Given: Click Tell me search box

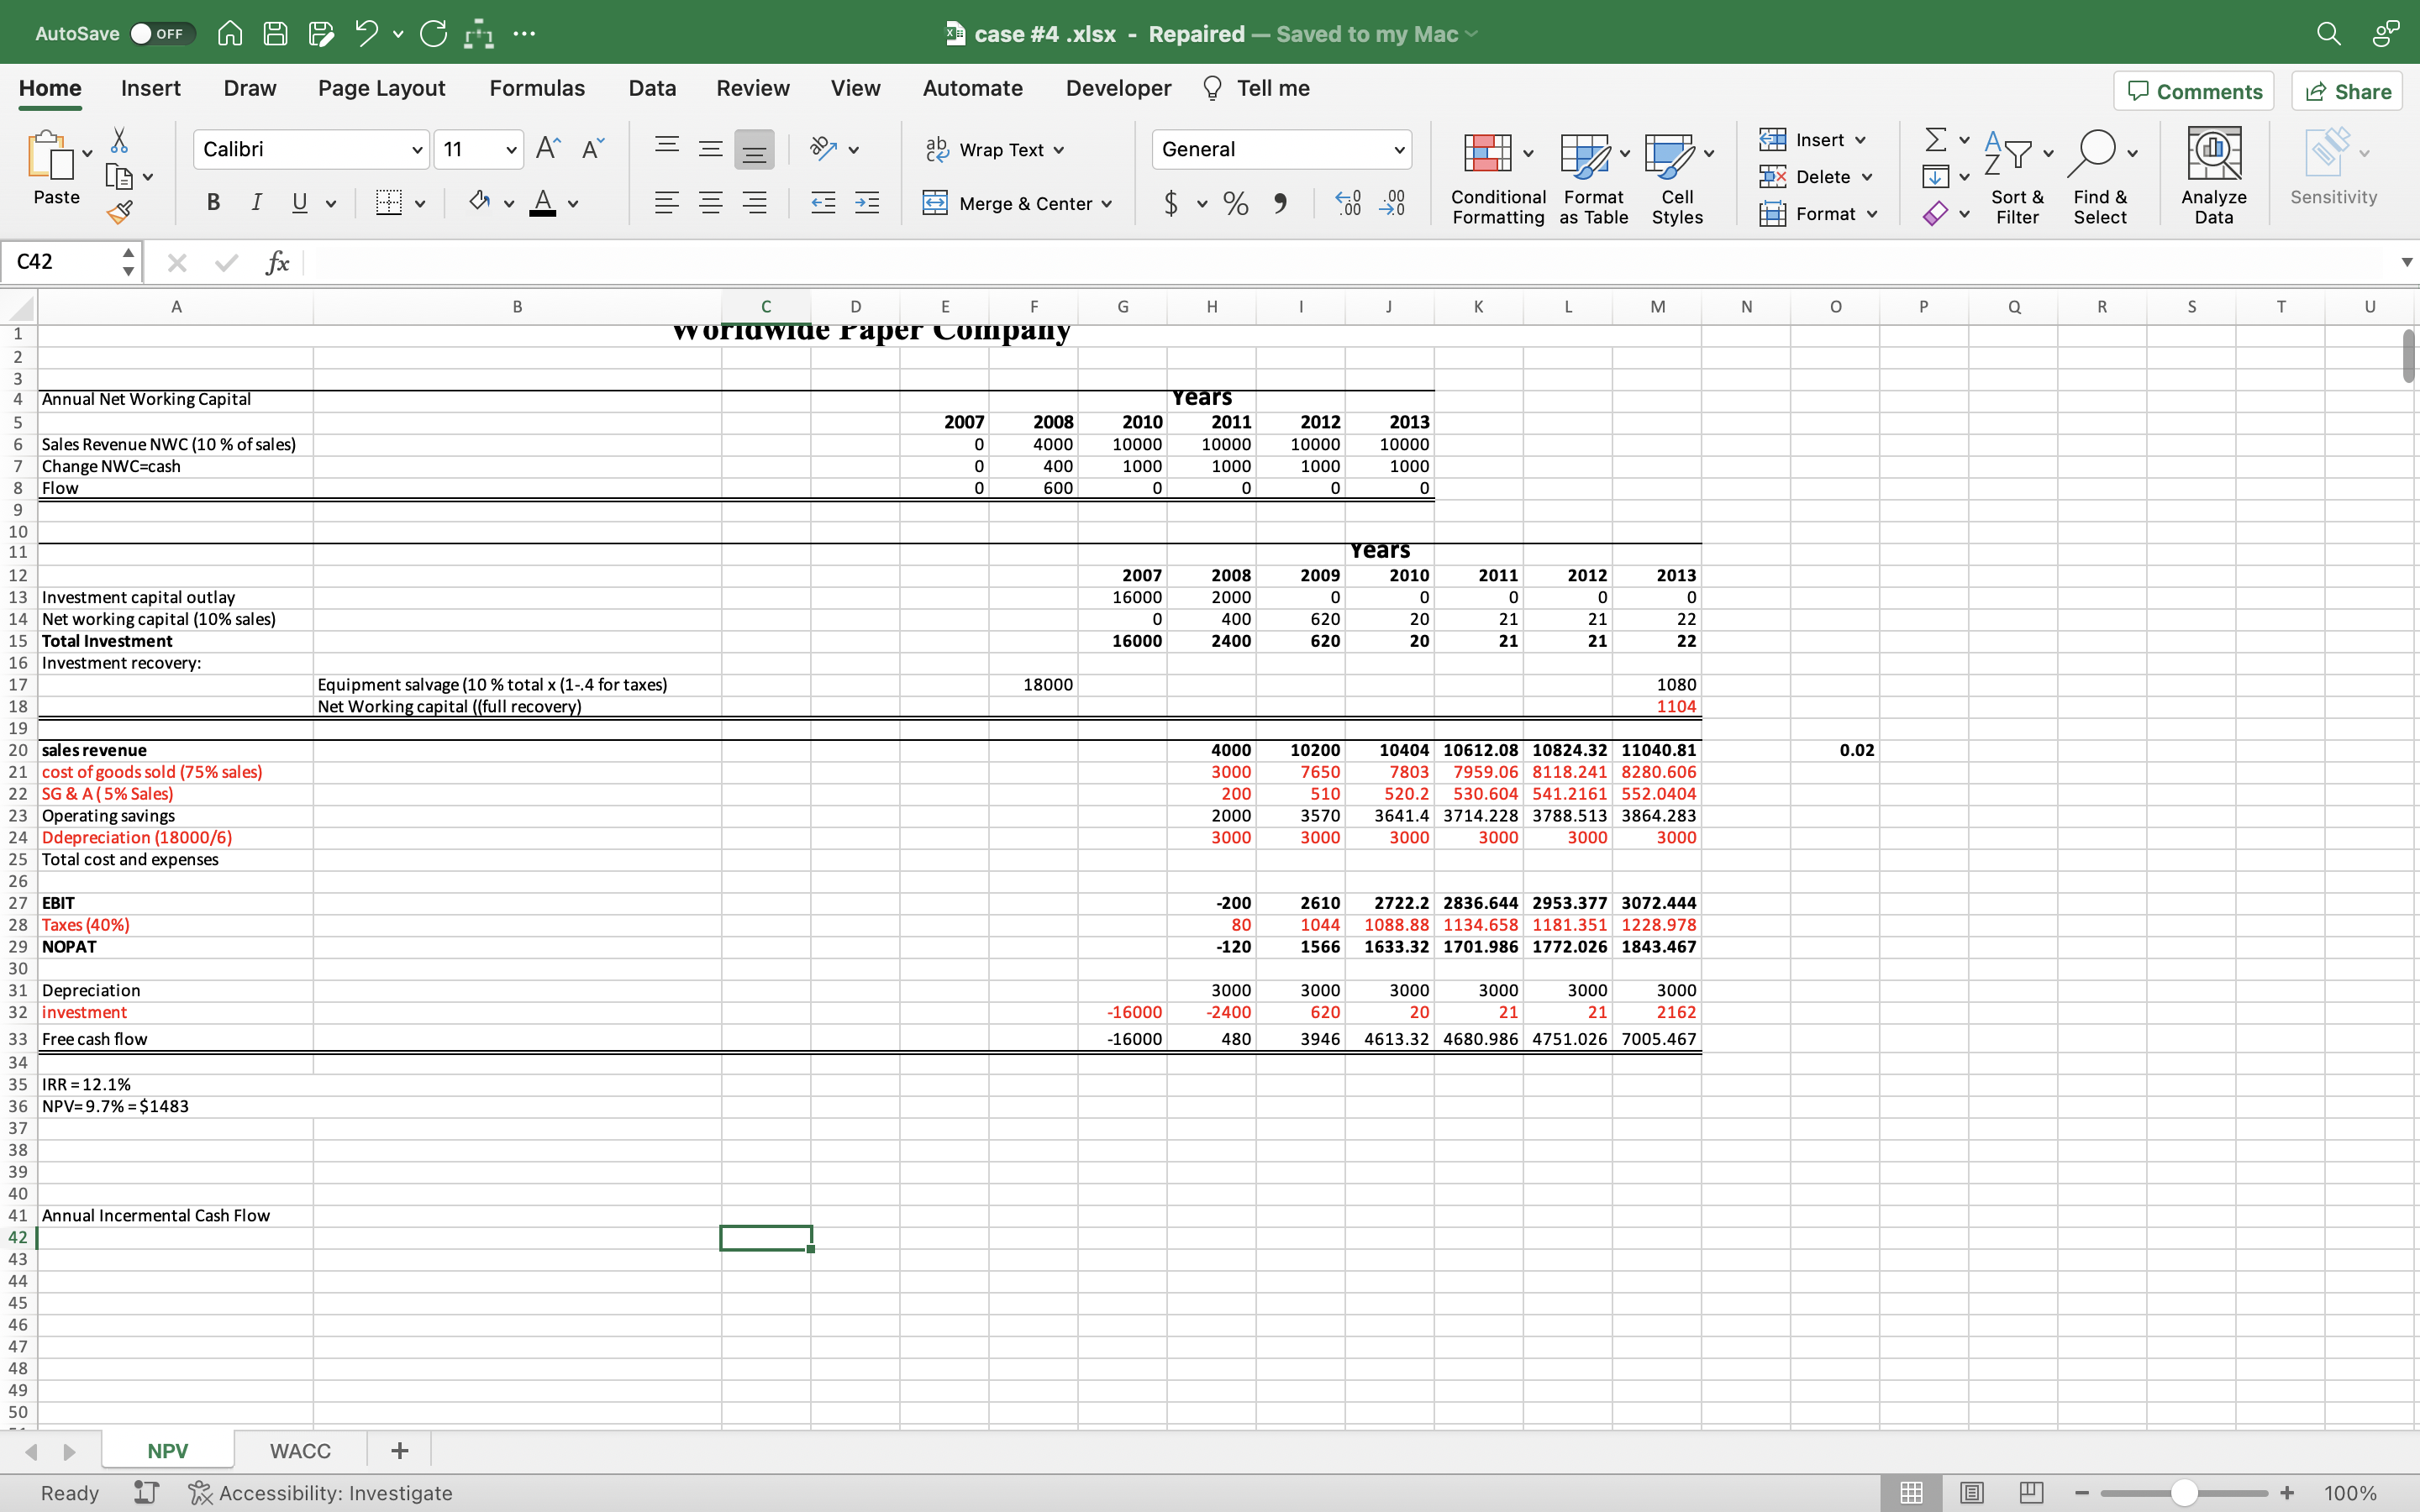Looking at the screenshot, I should click(x=1256, y=88).
